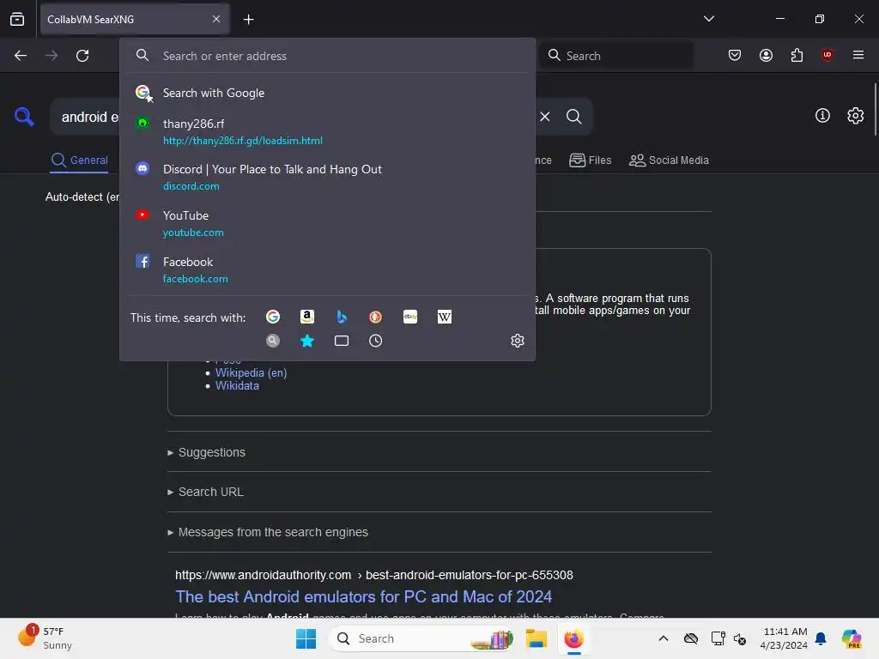
Task: Search this time with eBay icon
Action: [410, 317]
